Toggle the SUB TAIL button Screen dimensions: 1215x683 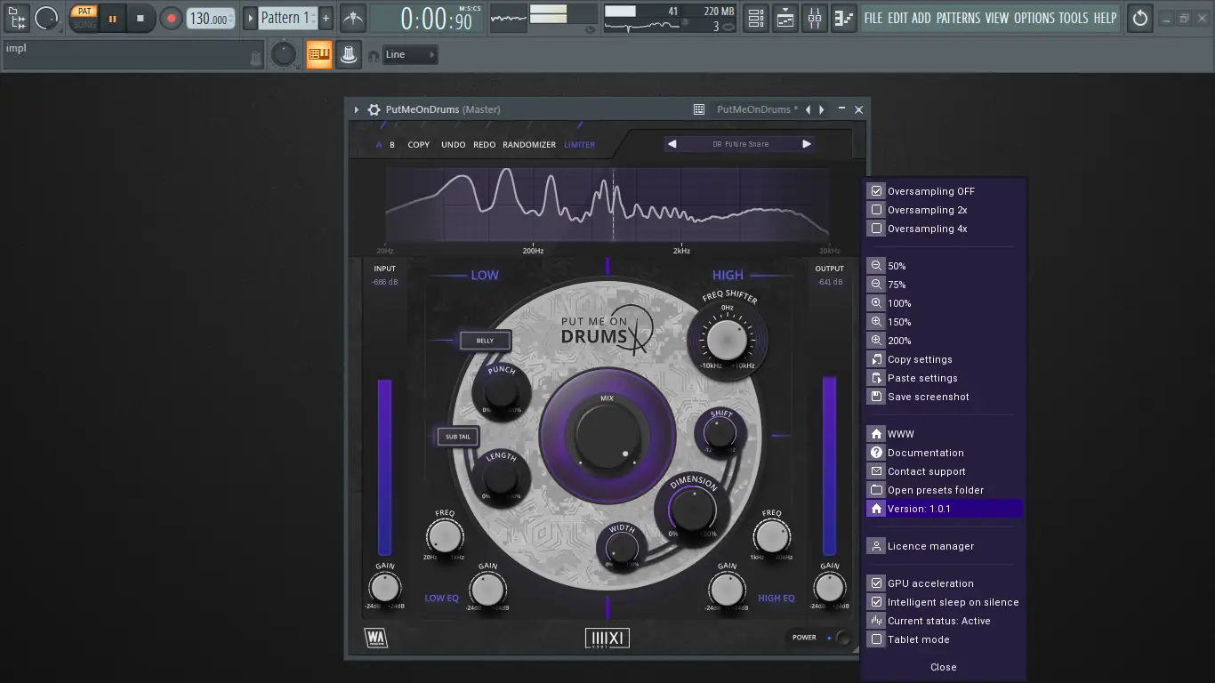458,437
